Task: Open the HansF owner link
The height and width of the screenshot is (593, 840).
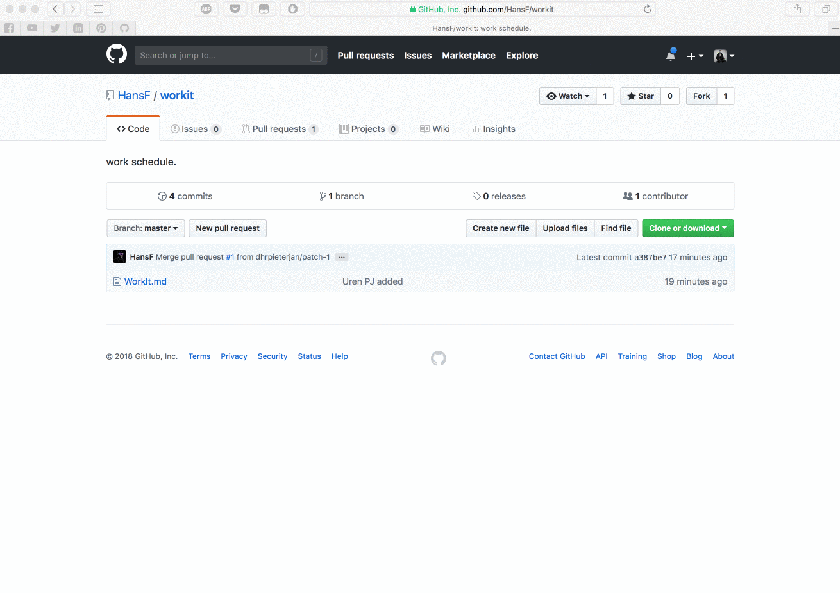Action: pyautogui.click(x=134, y=96)
